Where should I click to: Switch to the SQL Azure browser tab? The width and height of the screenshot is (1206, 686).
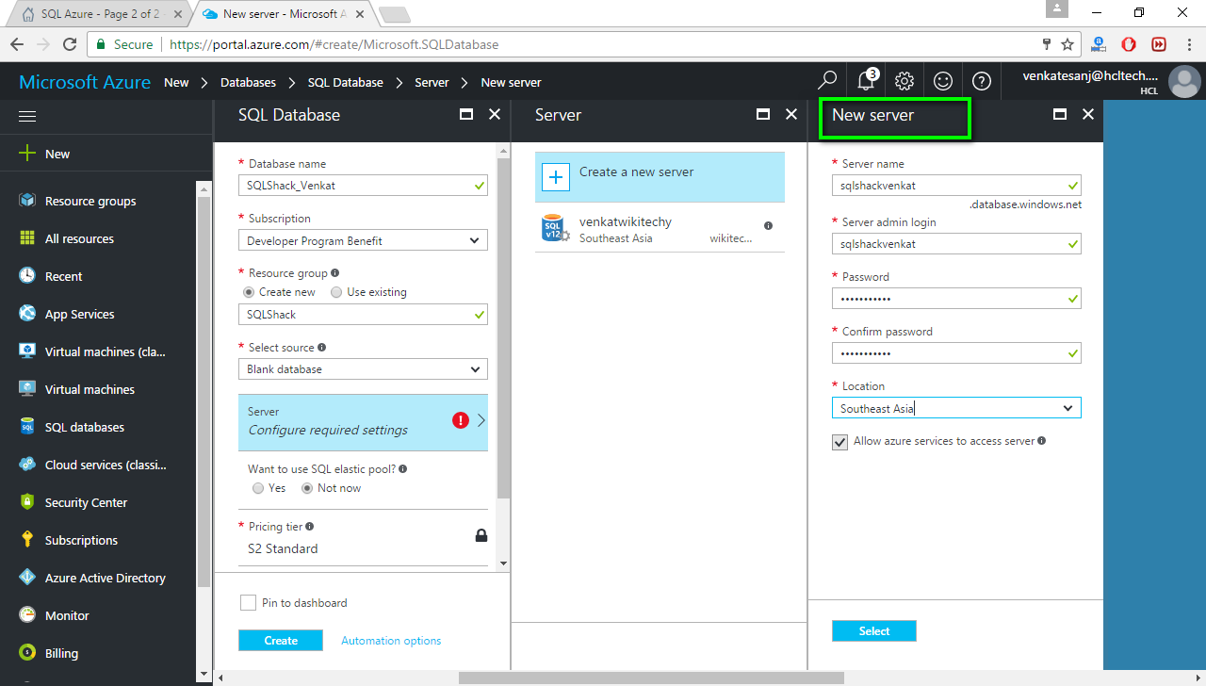[x=101, y=14]
